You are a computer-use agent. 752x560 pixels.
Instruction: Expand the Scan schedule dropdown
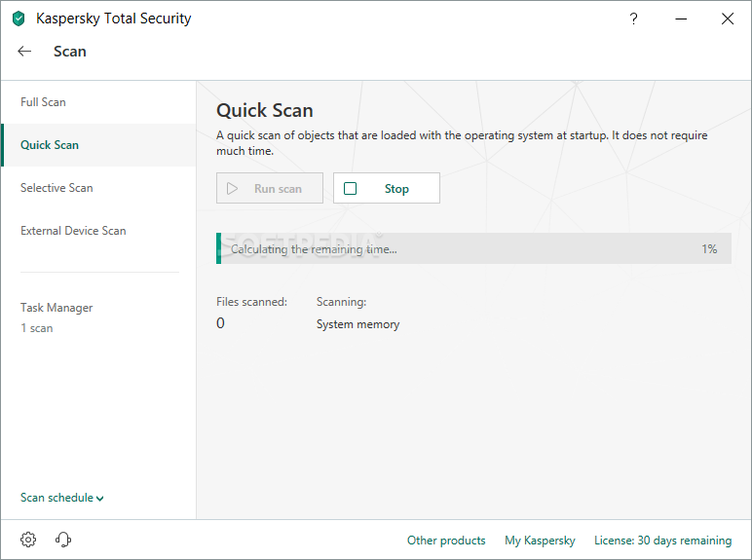62,498
